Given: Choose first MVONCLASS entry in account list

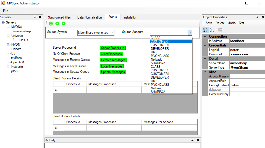Looking at the screenshot, I should (171, 56).
